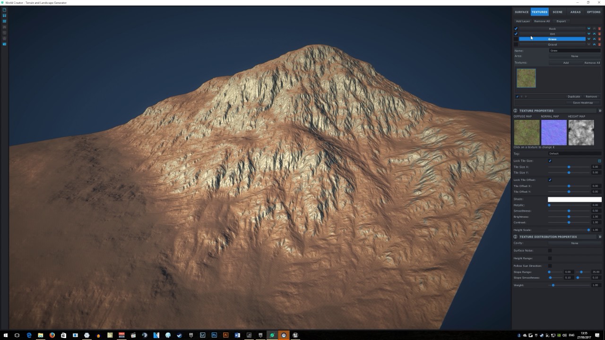605x340 pixels.
Task: Open Unreal Engine from the taskbar
Action: pos(295,335)
